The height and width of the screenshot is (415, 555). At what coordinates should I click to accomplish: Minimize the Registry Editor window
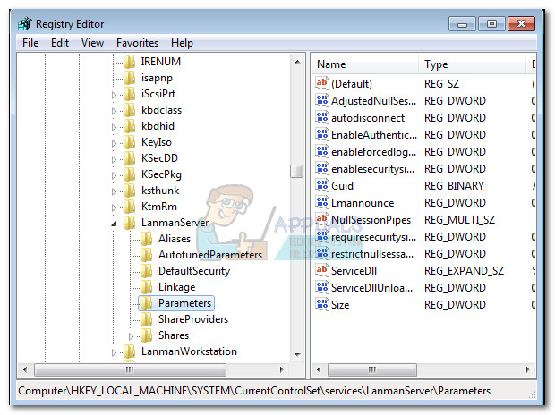click(x=462, y=24)
